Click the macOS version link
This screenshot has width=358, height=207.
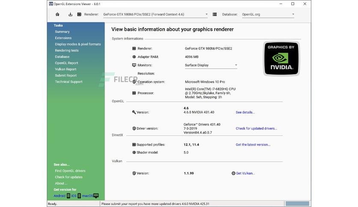pyautogui.click(x=87, y=196)
